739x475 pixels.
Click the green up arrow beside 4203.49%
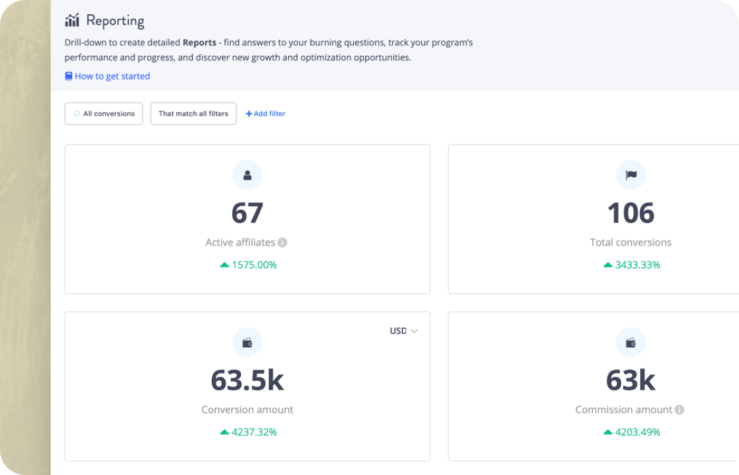[608, 432]
